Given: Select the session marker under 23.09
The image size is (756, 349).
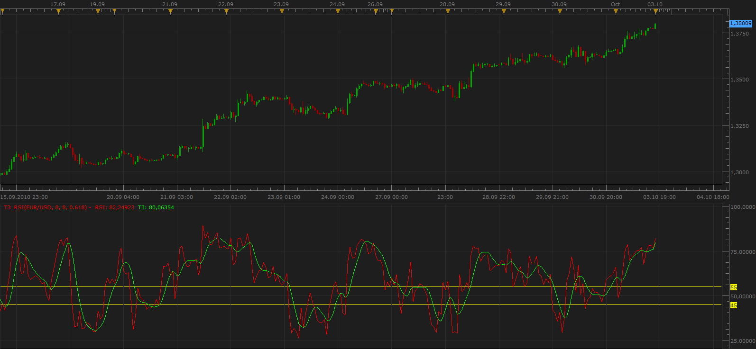Looking at the screenshot, I should 282,11.
